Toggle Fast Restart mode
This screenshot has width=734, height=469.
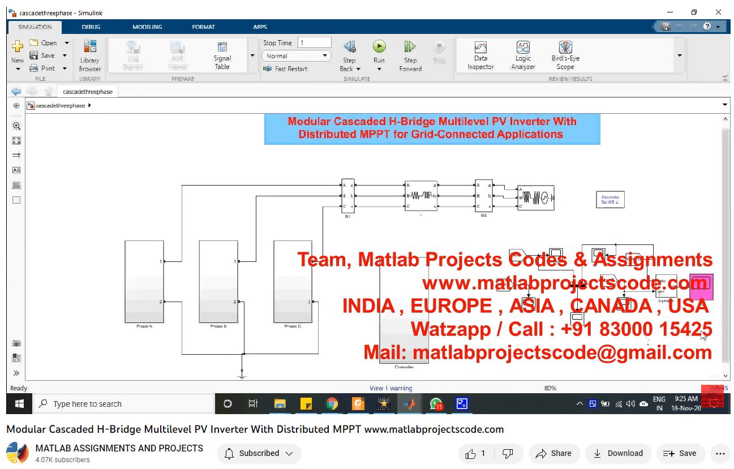click(286, 69)
